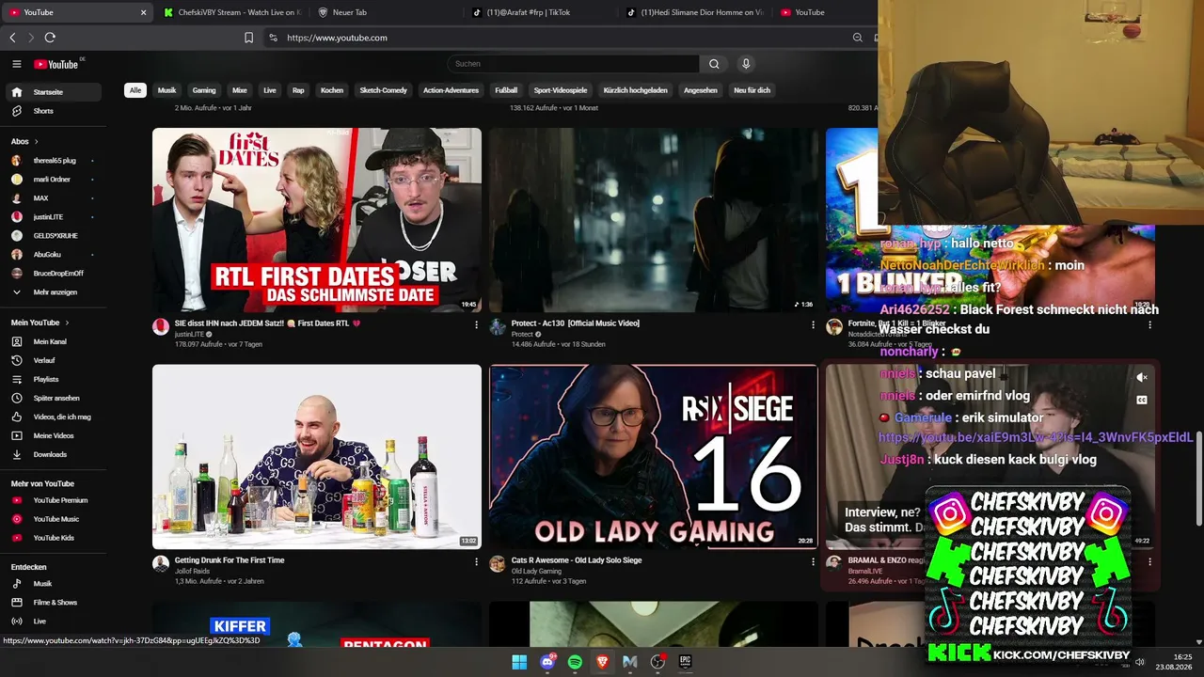Expand the Abos section header
The height and width of the screenshot is (677, 1204).
click(x=25, y=141)
